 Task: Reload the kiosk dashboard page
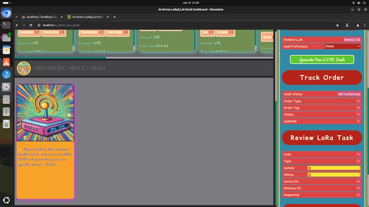[30, 25]
